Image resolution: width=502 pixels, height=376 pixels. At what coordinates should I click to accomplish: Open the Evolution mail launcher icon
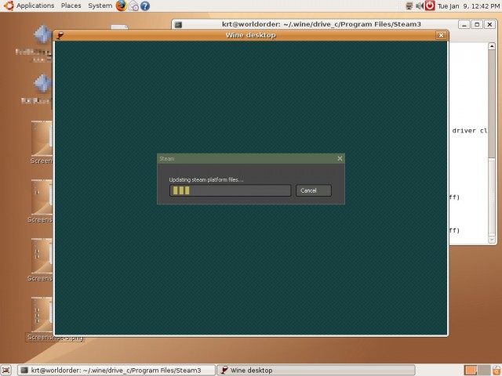click(133, 6)
